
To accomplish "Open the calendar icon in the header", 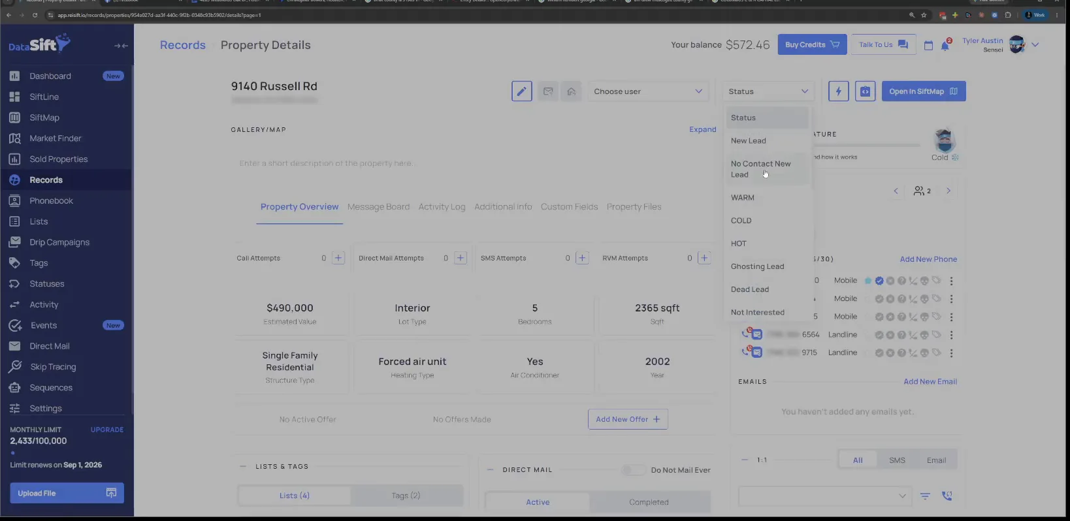I will tap(928, 45).
